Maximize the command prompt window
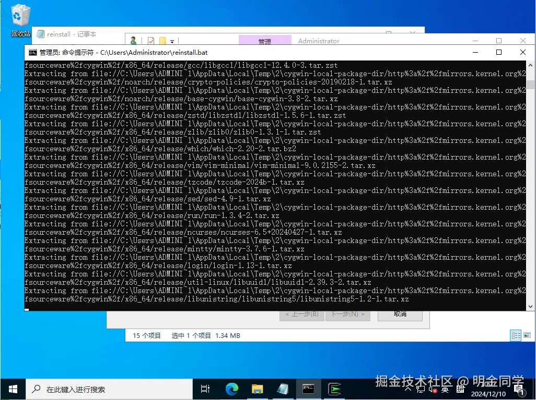This screenshot has height=400, width=536. pos(499,52)
